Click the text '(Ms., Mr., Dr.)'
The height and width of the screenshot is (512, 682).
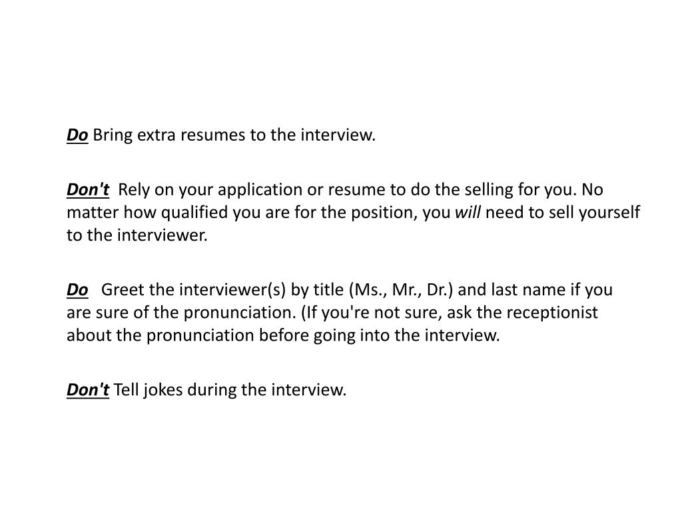click(401, 290)
